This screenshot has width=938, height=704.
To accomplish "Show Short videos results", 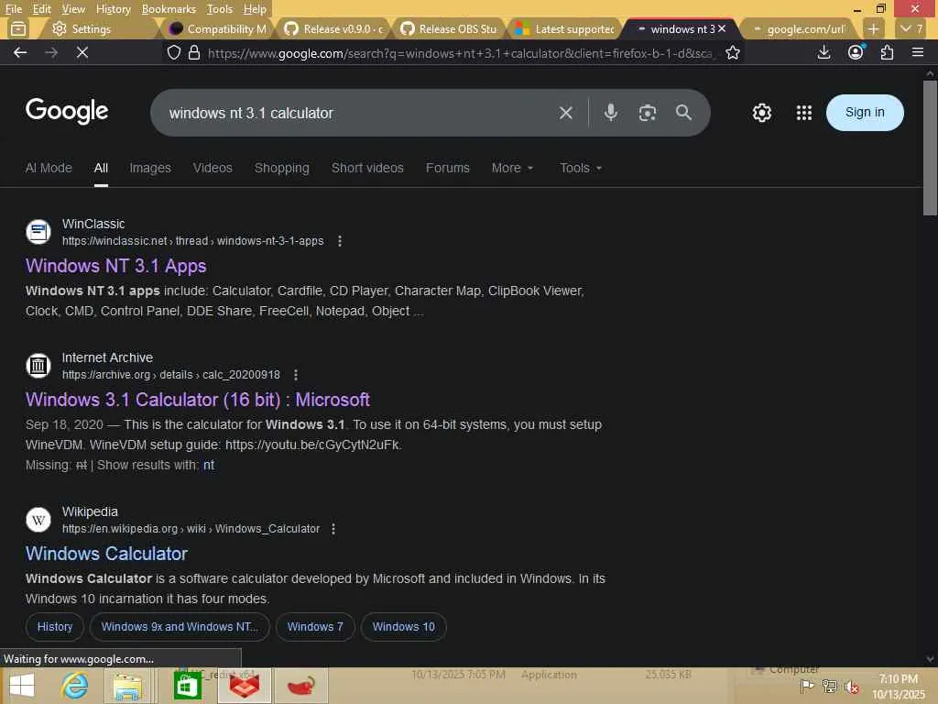I will click(x=367, y=169).
